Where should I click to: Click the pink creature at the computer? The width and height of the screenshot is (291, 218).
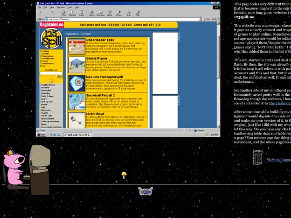tap(14, 166)
